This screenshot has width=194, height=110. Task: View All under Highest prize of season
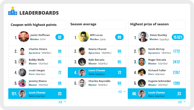(182, 102)
